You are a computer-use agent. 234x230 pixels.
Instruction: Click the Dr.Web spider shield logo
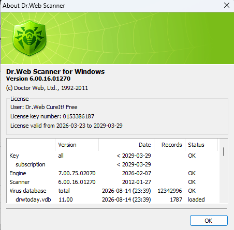(x=30, y=38)
